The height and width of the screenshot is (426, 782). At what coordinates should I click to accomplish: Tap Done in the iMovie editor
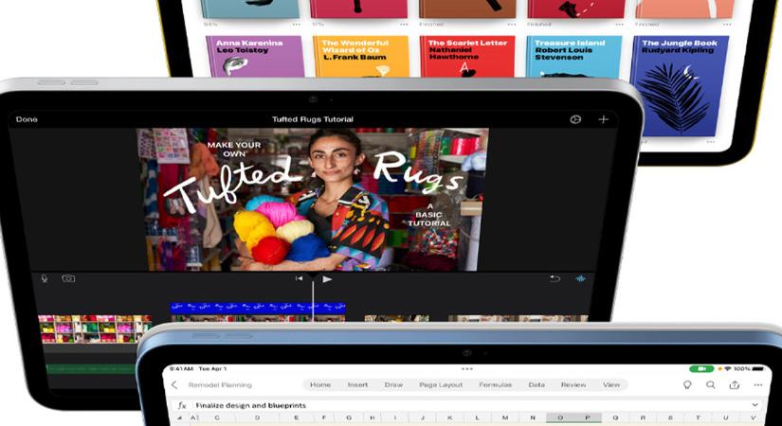pos(27,119)
